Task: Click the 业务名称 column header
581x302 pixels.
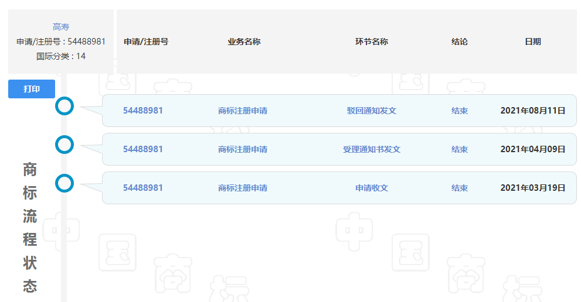Action: (x=244, y=42)
